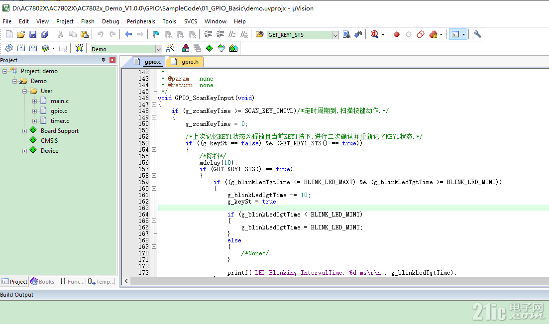Collapse the code block at line 147
The image size is (549, 324).
[x=154, y=105]
